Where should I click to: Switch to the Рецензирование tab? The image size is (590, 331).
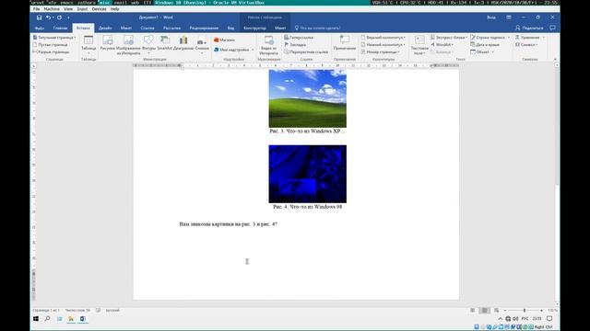(x=204, y=29)
